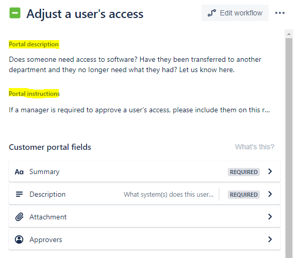Open the three-dots more options menu
This screenshot has width=300, height=258.
[280, 13]
